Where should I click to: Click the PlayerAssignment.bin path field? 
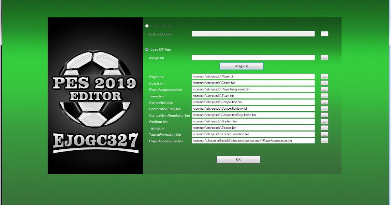(253, 89)
